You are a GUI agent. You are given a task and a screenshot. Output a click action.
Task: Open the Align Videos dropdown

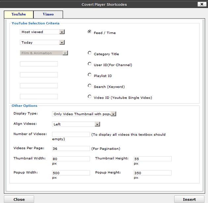[76, 124]
